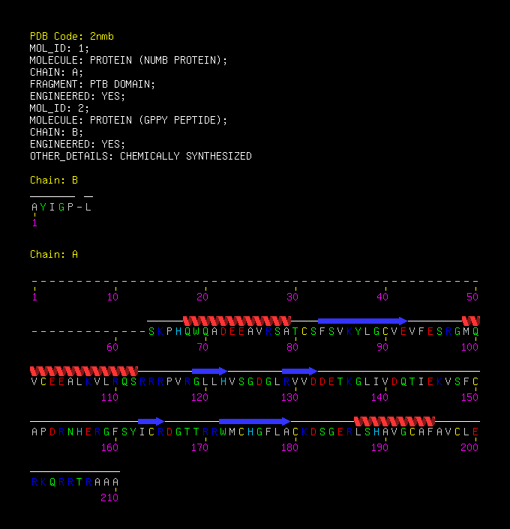This screenshot has height=529, width=510.
Task: Click the 'DDETKG' residues after residue 130
Action: (336, 382)
